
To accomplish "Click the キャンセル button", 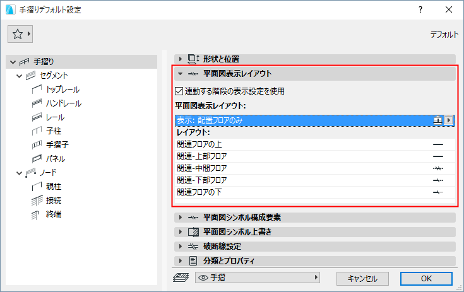I will 362,279.
